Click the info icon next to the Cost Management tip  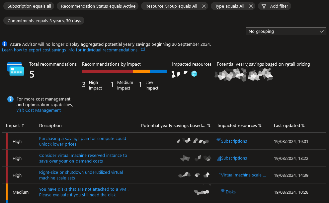[10, 99]
